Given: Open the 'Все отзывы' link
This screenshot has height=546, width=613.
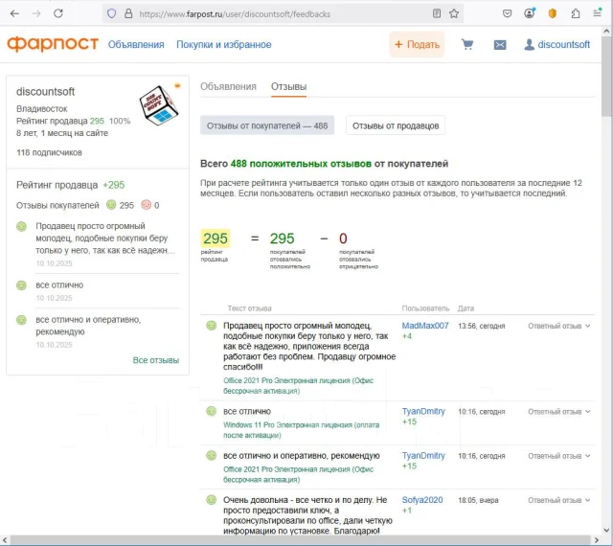Looking at the screenshot, I should tap(156, 360).
